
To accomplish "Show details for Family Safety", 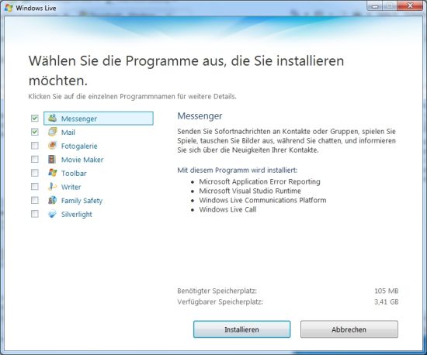I will tap(82, 201).
